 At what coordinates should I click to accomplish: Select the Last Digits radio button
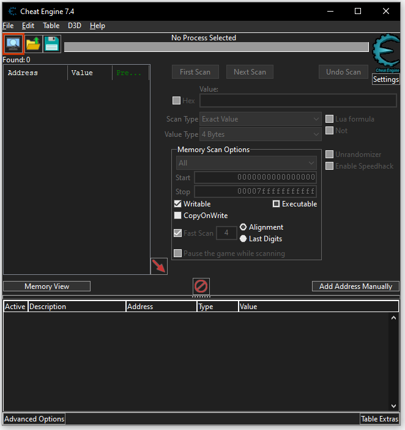[x=243, y=239]
